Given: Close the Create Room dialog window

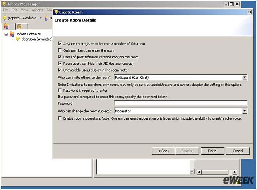Looking at the screenshot, I should [249, 12].
